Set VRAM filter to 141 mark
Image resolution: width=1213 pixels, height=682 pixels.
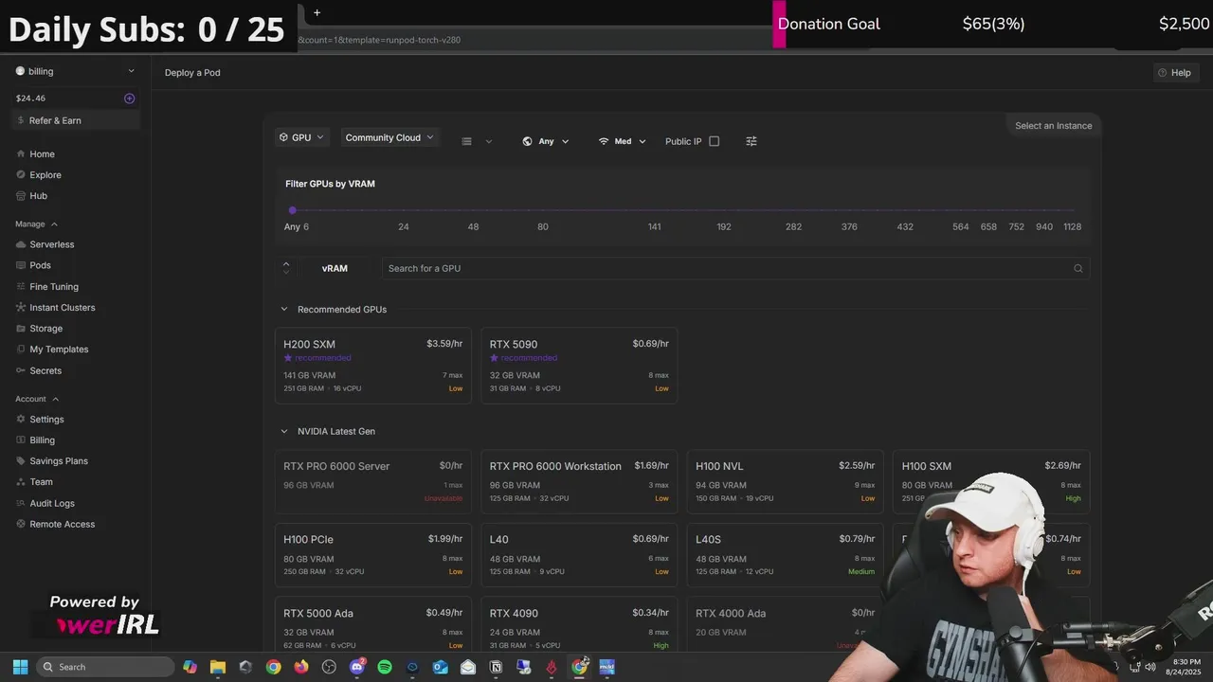click(654, 226)
